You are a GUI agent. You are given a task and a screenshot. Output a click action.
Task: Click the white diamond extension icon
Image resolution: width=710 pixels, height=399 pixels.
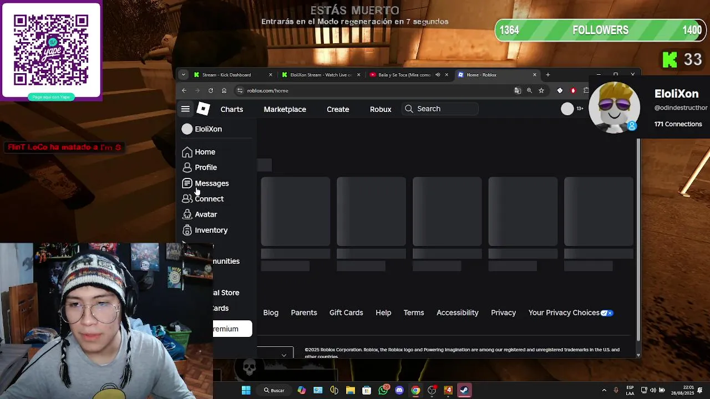560,90
